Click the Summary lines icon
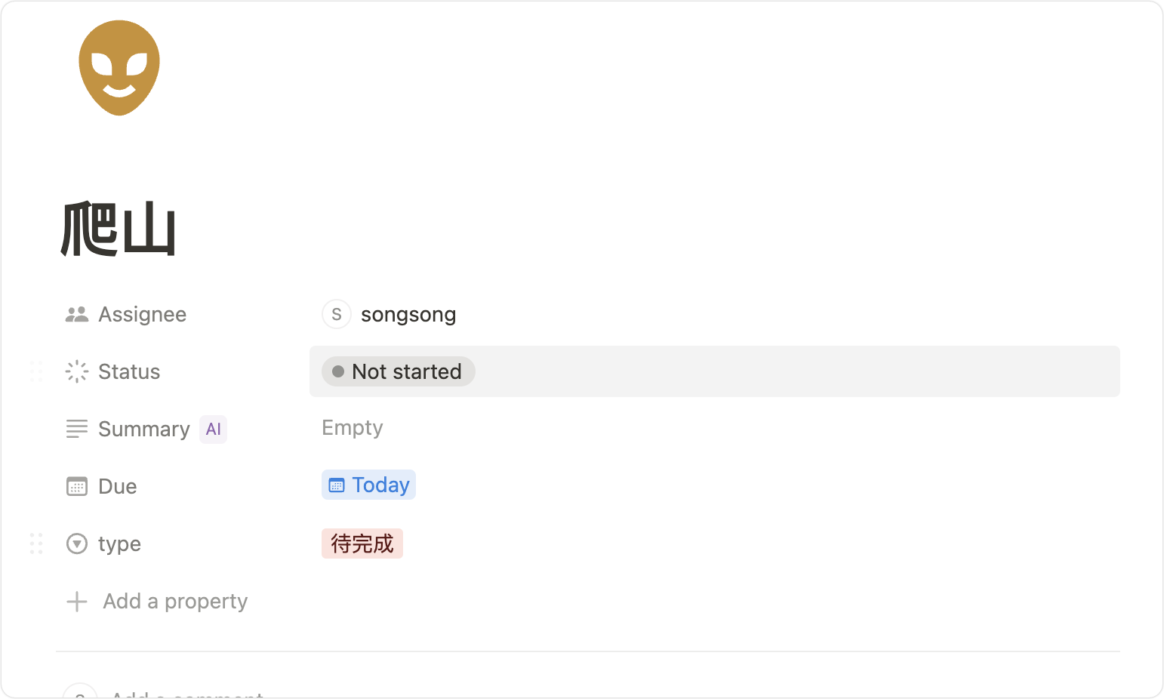Image resolution: width=1164 pixels, height=699 pixels. coord(76,429)
